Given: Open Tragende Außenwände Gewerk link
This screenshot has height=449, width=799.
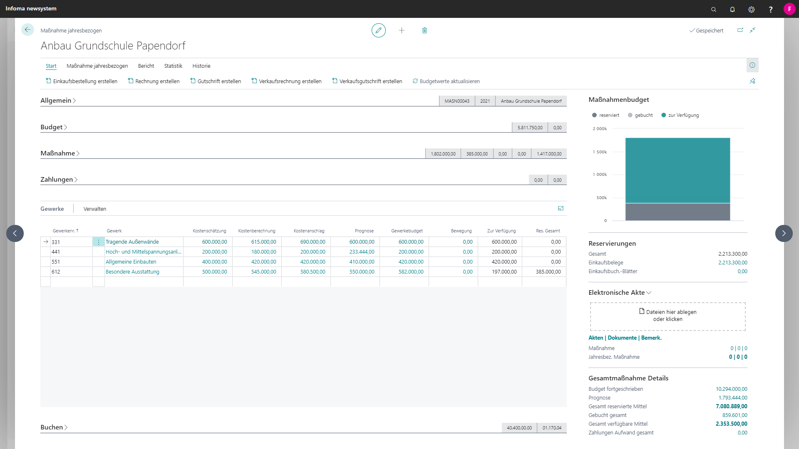Looking at the screenshot, I should coord(132,242).
